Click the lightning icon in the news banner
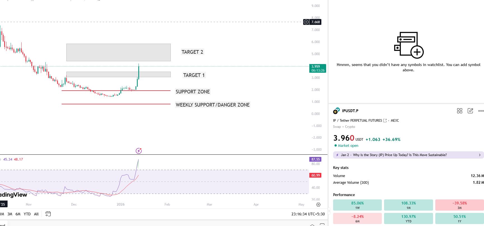 click(337, 155)
